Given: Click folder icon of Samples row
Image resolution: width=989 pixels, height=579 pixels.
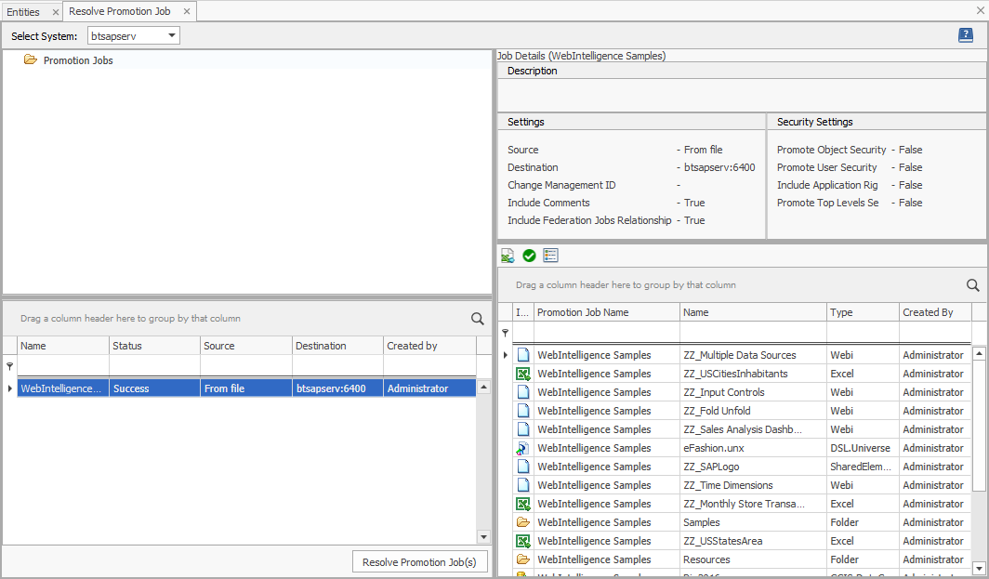Looking at the screenshot, I should [x=523, y=522].
